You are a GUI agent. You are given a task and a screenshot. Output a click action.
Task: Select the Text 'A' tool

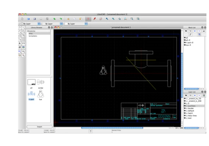click(20, 43)
